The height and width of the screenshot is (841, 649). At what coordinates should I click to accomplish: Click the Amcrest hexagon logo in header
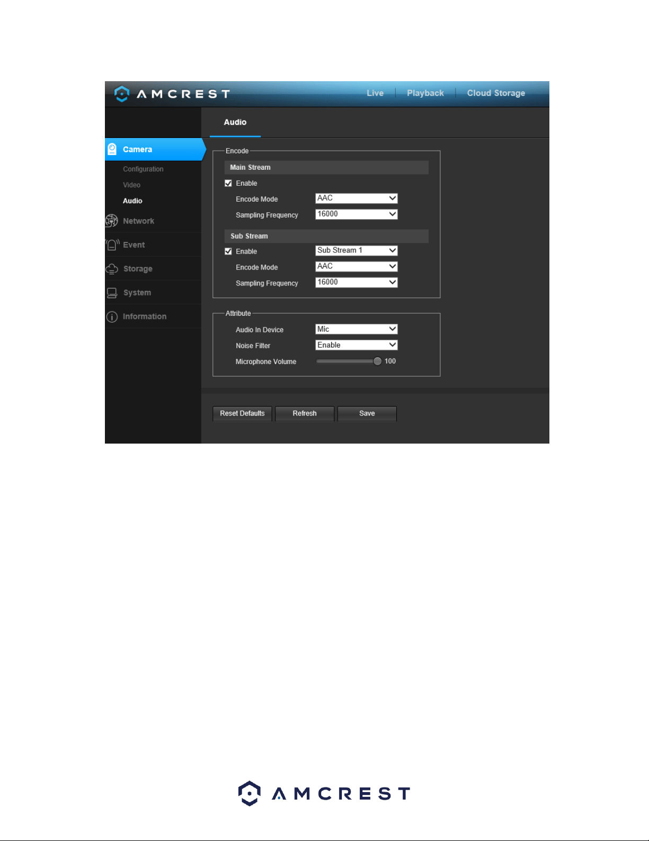pyautogui.click(x=122, y=94)
